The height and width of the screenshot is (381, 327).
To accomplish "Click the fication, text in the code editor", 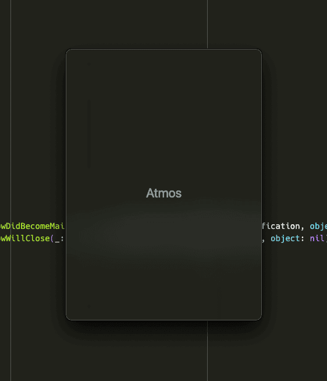I will (x=283, y=227).
